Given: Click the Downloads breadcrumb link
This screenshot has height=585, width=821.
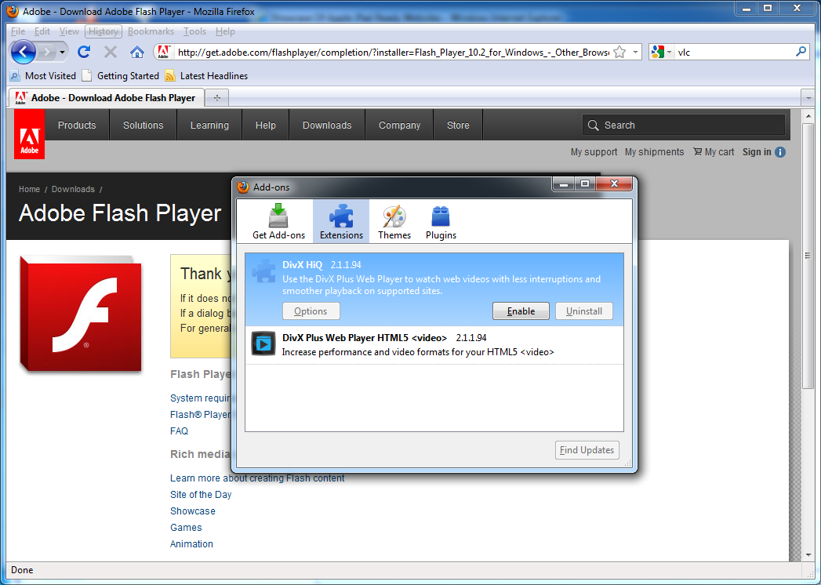Looking at the screenshot, I should [x=73, y=189].
